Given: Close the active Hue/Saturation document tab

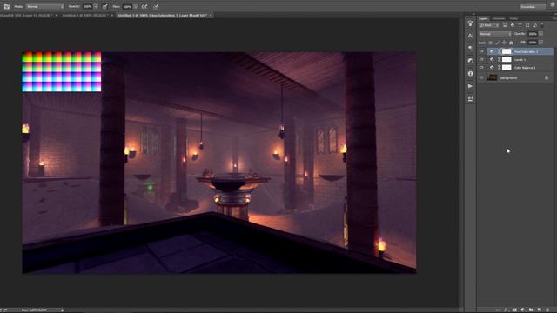Looking at the screenshot, I should [211, 16].
